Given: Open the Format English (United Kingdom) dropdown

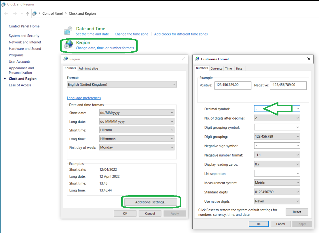Looking at the screenshot, I should pyautogui.click(x=122, y=85).
